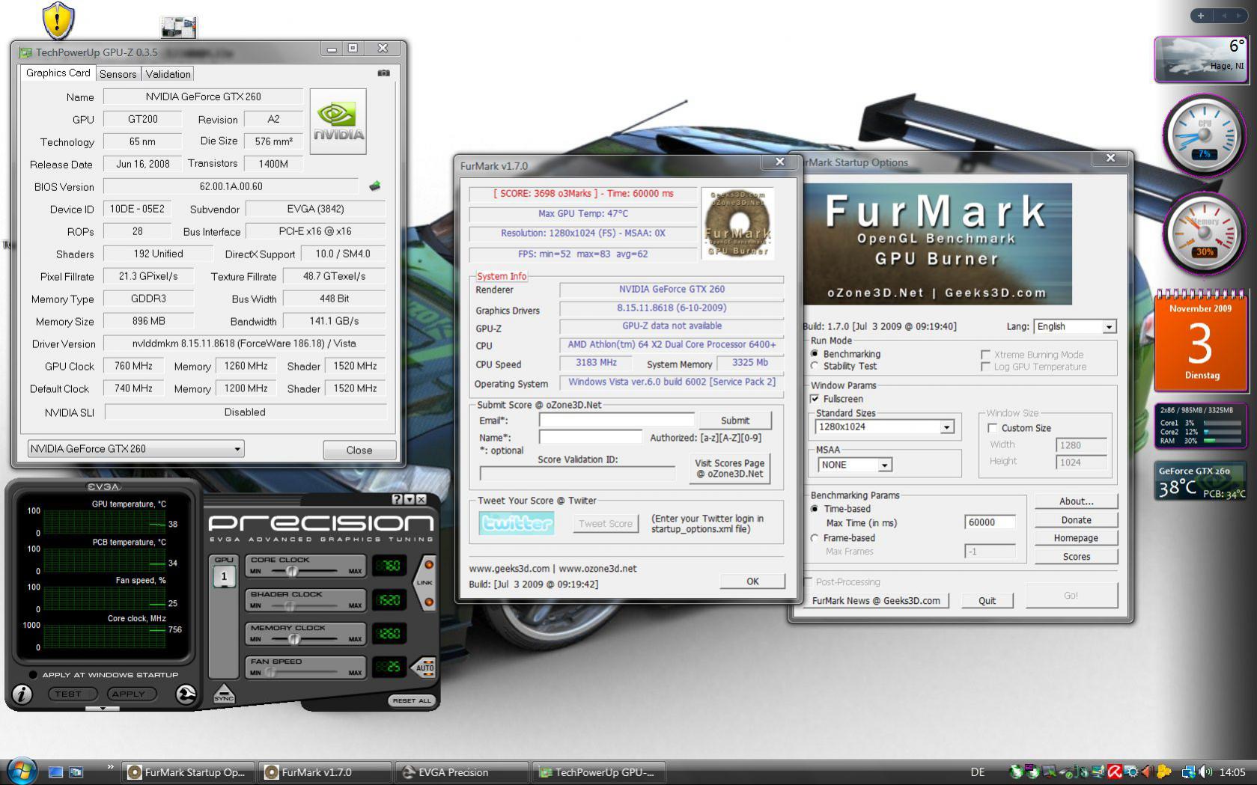
Task: Open EVGA Precision information button
Action: pyautogui.click(x=22, y=694)
